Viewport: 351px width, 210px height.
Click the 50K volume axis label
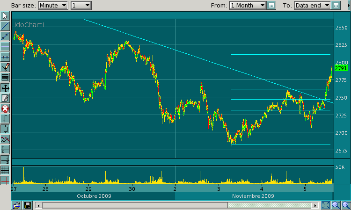click(340, 167)
